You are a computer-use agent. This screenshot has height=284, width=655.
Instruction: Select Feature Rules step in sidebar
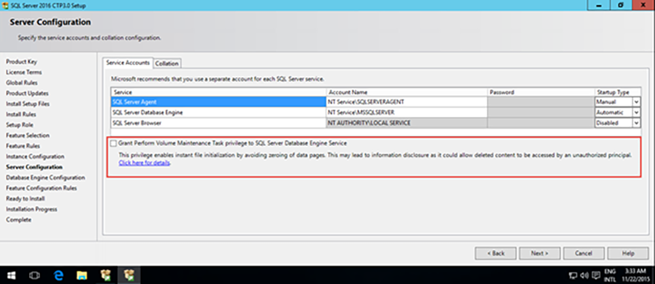coord(22,146)
